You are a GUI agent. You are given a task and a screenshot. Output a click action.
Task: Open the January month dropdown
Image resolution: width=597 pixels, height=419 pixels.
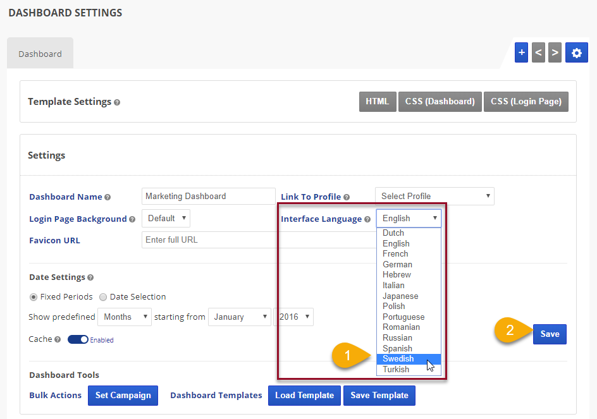(240, 317)
